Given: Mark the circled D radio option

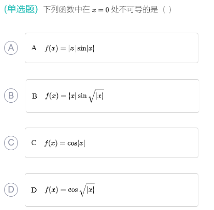Looking at the screenshot, I should 11,190.
